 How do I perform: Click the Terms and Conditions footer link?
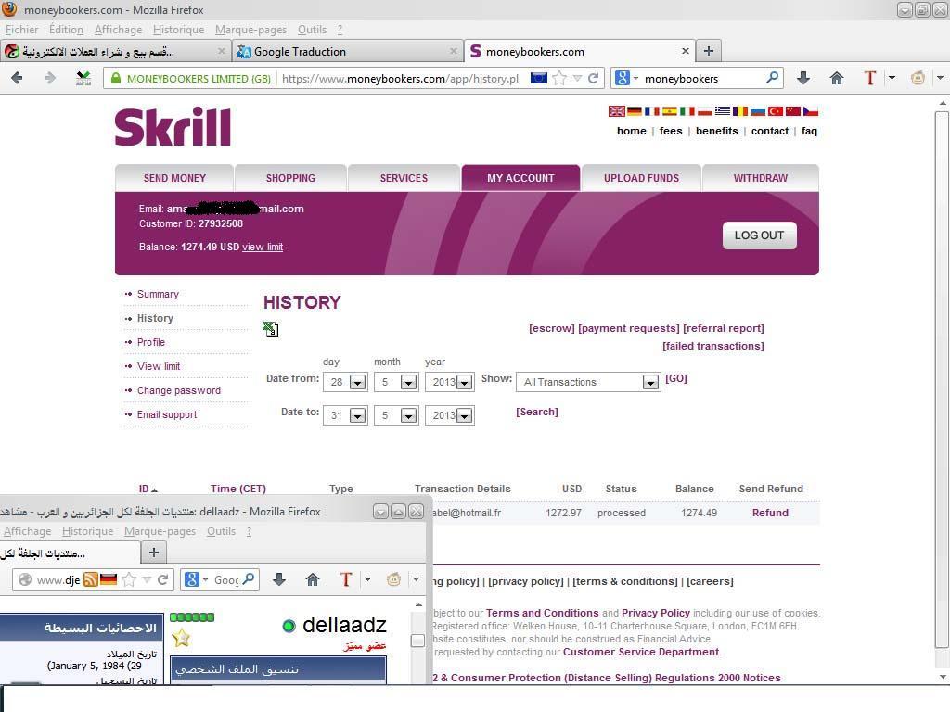pos(542,613)
